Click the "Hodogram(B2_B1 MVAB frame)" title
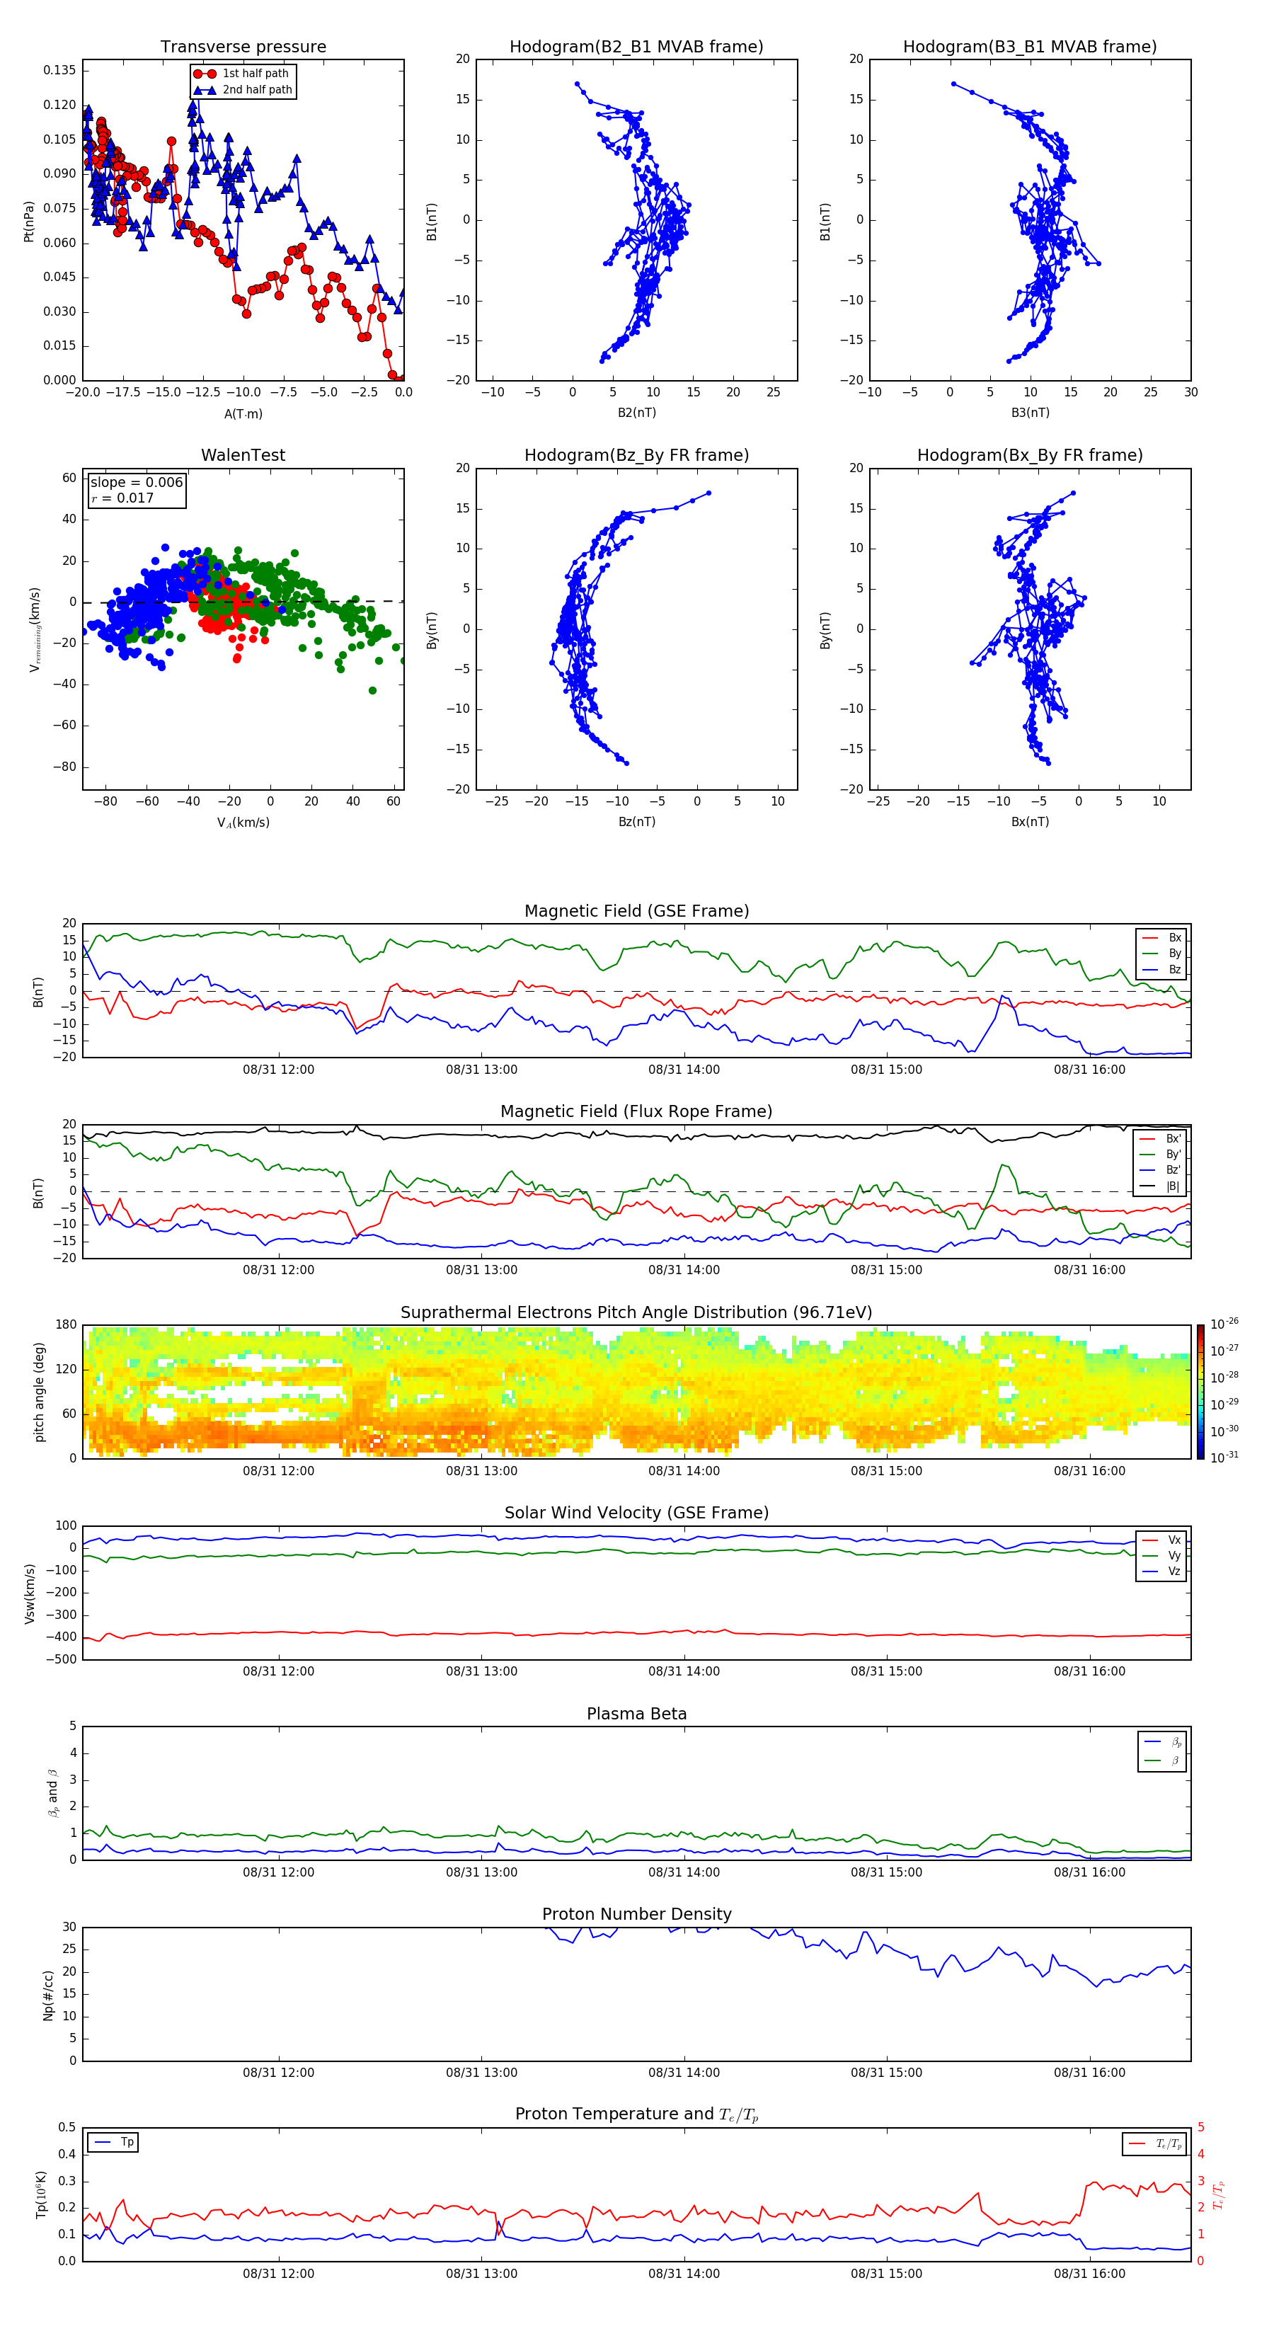This screenshot has height=2336, width=1274. pyautogui.click(x=636, y=46)
